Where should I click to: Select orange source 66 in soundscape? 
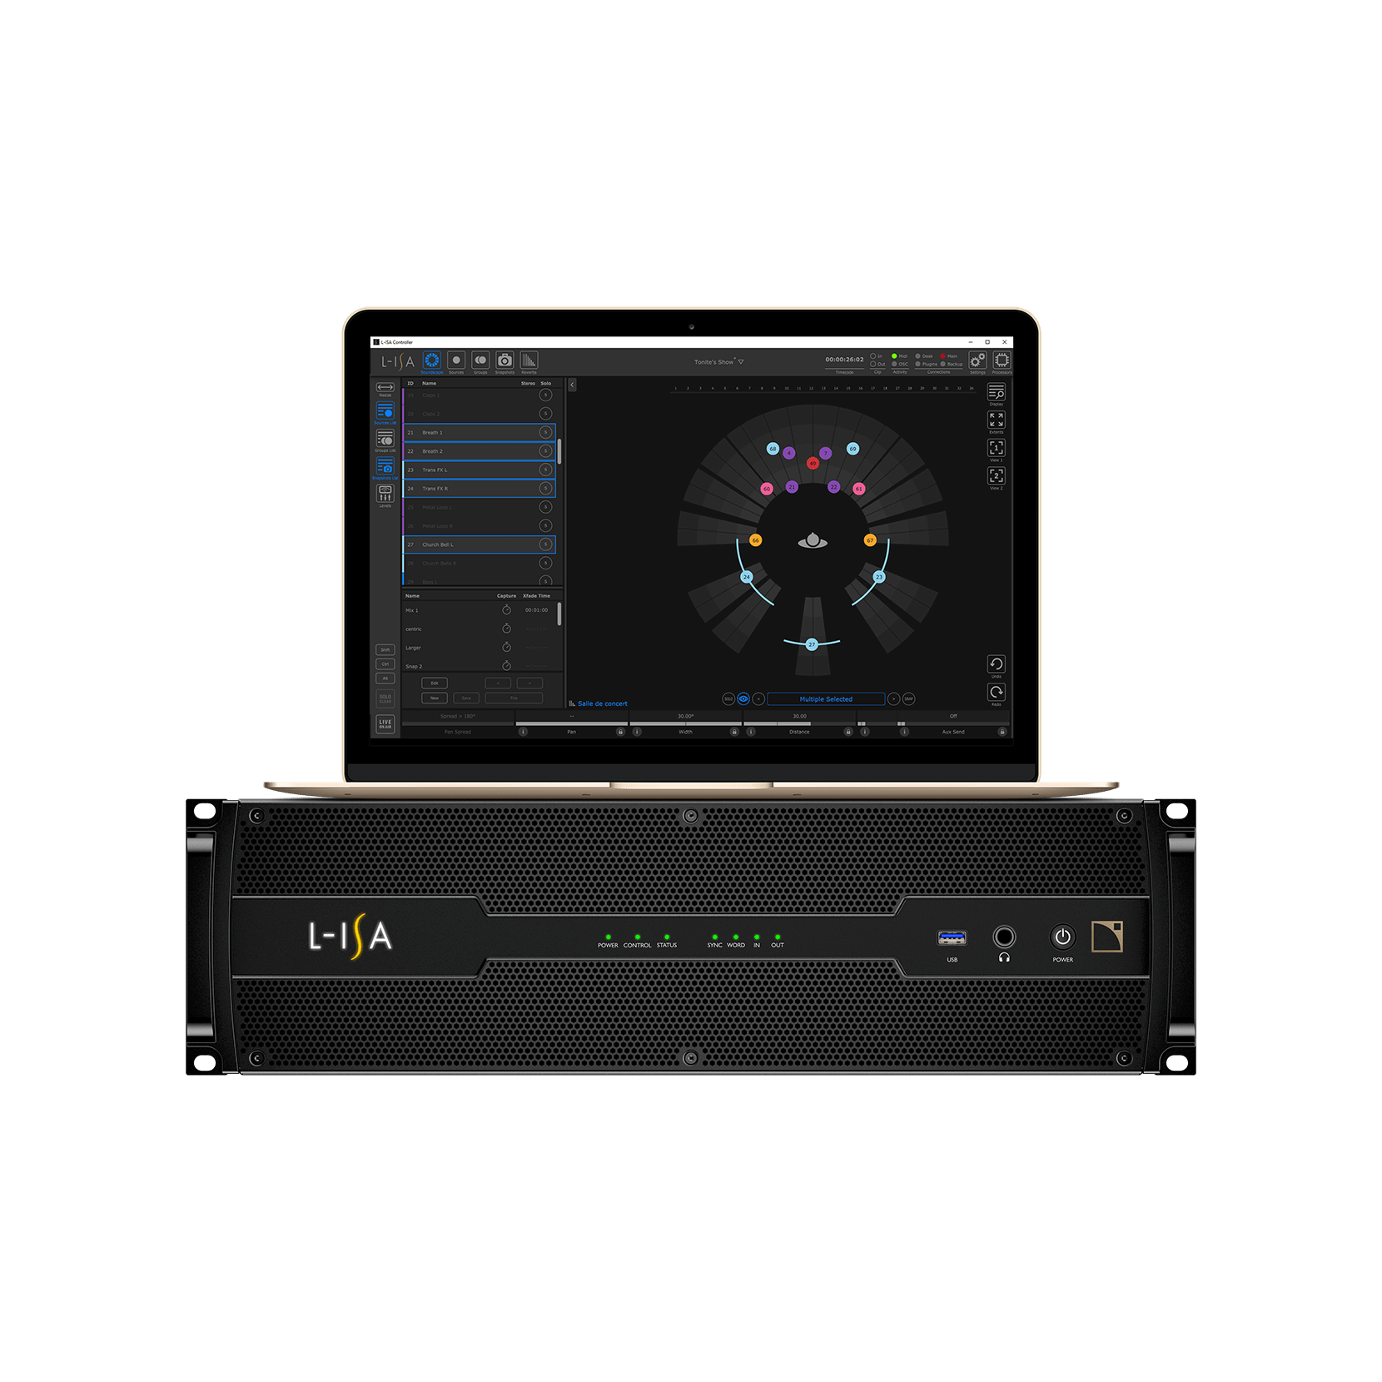755,540
